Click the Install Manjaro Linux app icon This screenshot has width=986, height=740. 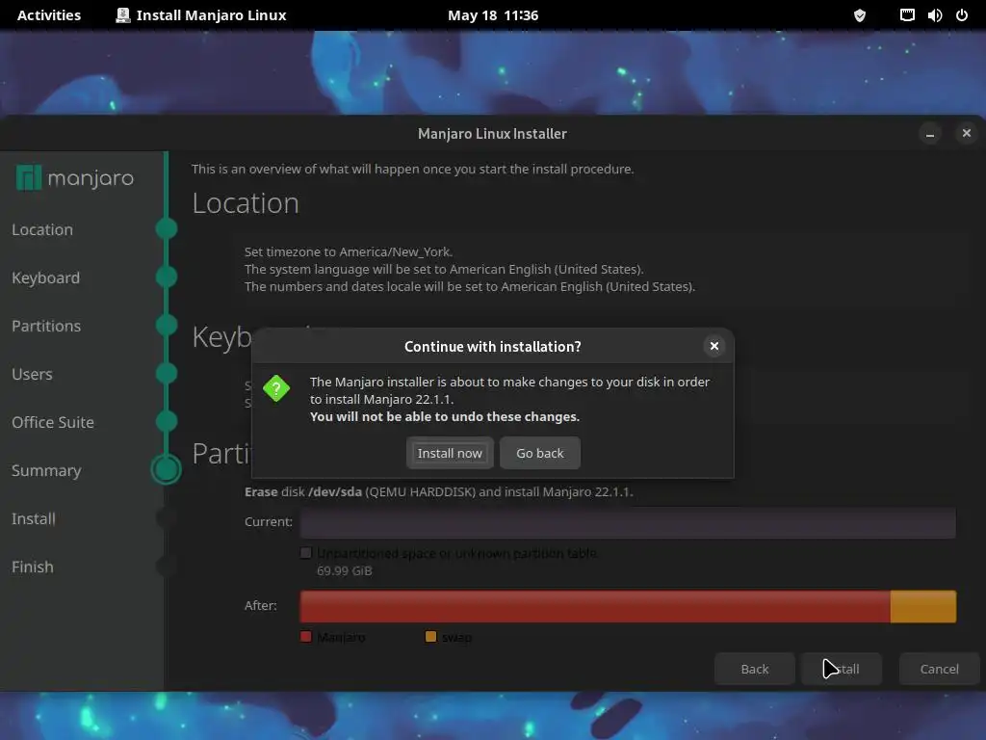[123, 15]
